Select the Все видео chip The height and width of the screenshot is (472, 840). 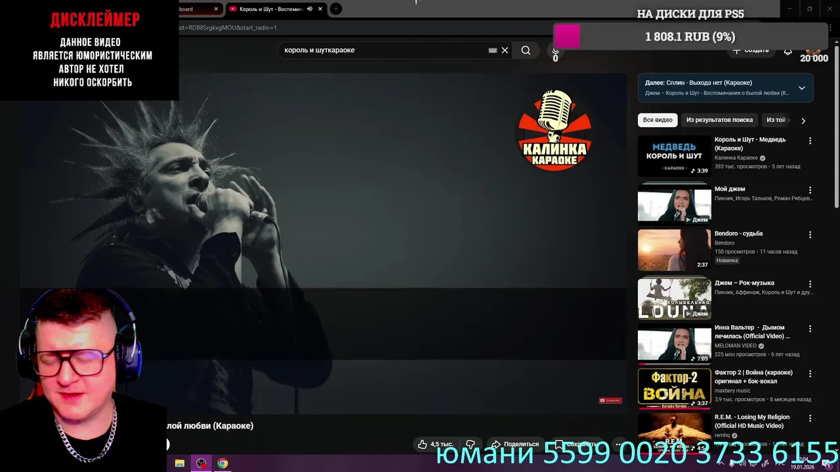pyautogui.click(x=658, y=120)
